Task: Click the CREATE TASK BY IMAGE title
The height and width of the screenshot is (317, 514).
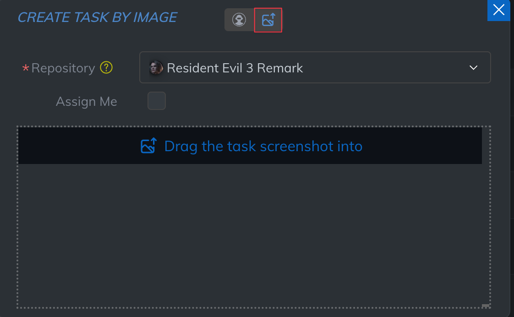Action: [x=97, y=17]
